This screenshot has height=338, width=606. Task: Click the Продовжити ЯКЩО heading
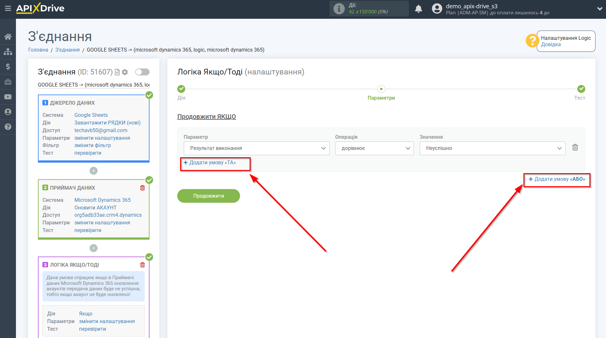(x=207, y=116)
